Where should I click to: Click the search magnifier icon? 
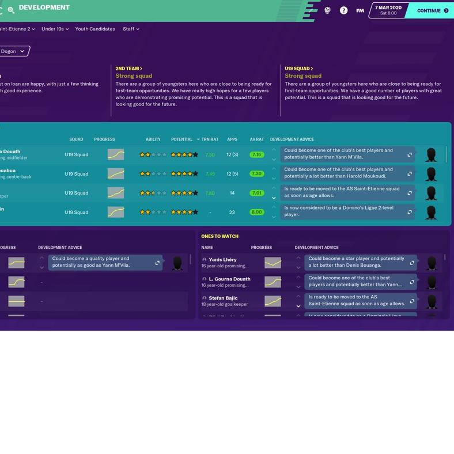[x=11, y=10]
